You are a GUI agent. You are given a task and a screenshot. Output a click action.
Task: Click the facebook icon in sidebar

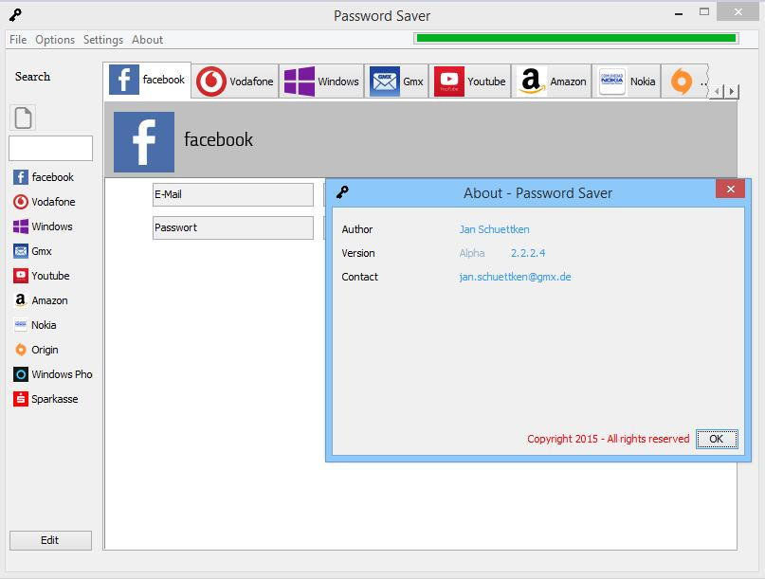click(21, 177)
